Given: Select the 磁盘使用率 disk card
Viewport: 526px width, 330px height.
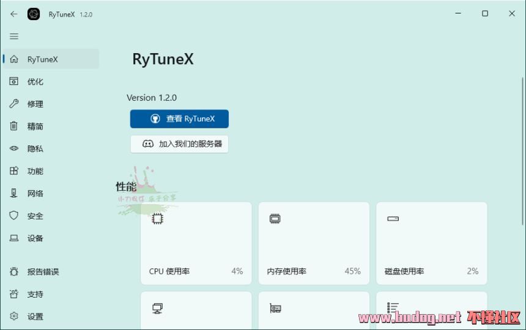Looking at the screenshot, I should click(432, 243).
